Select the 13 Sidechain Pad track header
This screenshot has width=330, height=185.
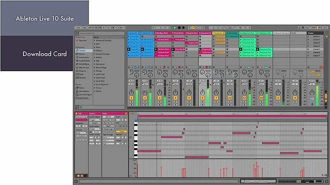[247, 33]
